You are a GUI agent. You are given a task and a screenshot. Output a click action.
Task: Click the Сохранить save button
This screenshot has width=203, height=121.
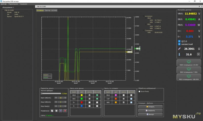point(150,110)
